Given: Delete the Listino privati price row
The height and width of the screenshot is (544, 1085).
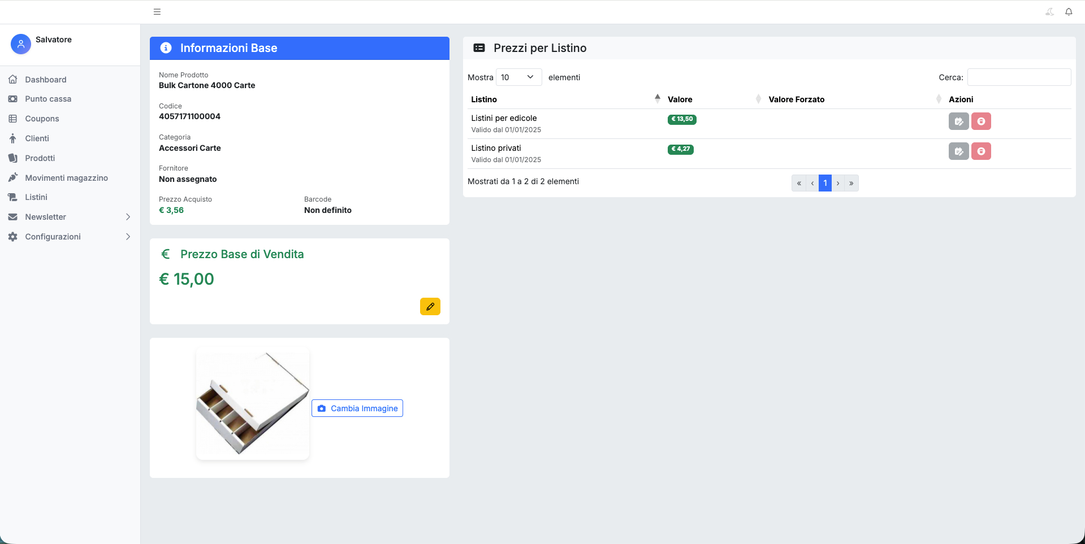Looking at the screenshot, I should coord(981,151).
